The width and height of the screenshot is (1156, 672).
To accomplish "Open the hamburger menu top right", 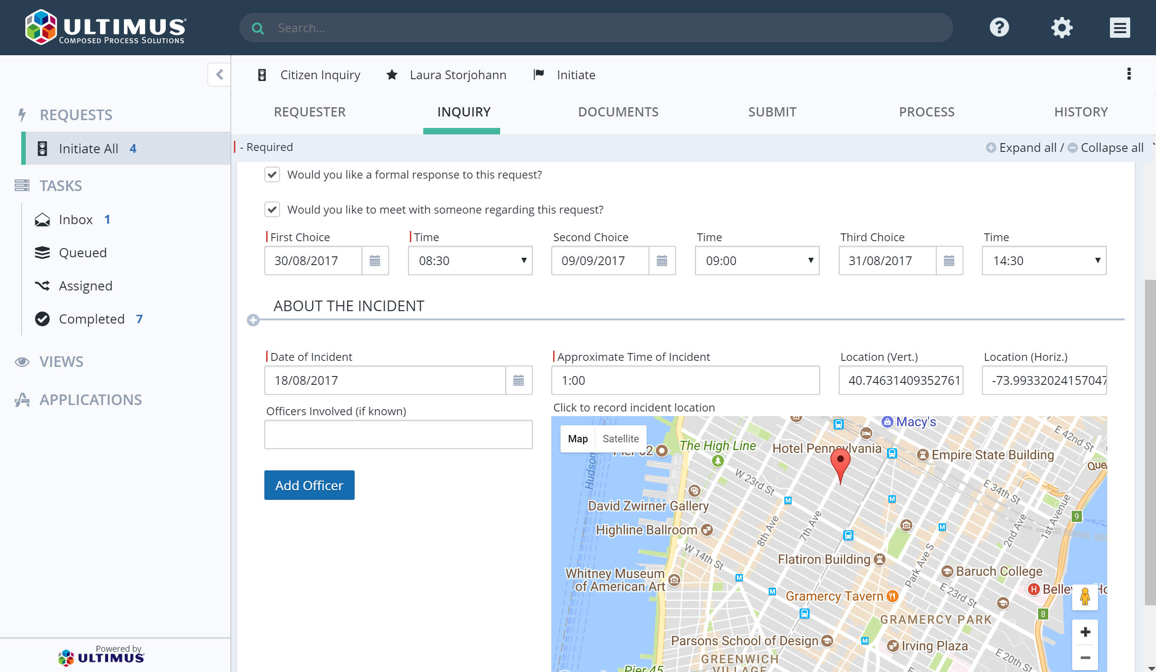I will pos(1120,28).
